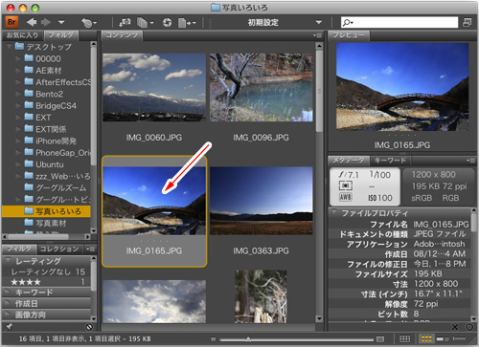Open the content panel menu icon
Image resolution: width=479 pixels, height=347 pixels.
317,35
